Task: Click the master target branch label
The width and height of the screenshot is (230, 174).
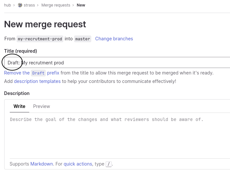Action: 83,39
